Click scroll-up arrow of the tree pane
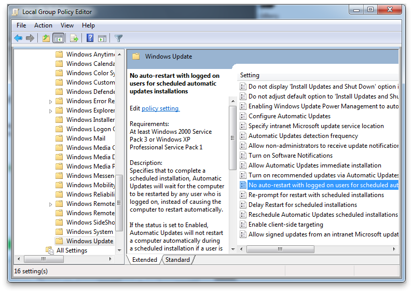Viewport: 413px width, 293px height. pyautogui.click(x=119, y=54)
